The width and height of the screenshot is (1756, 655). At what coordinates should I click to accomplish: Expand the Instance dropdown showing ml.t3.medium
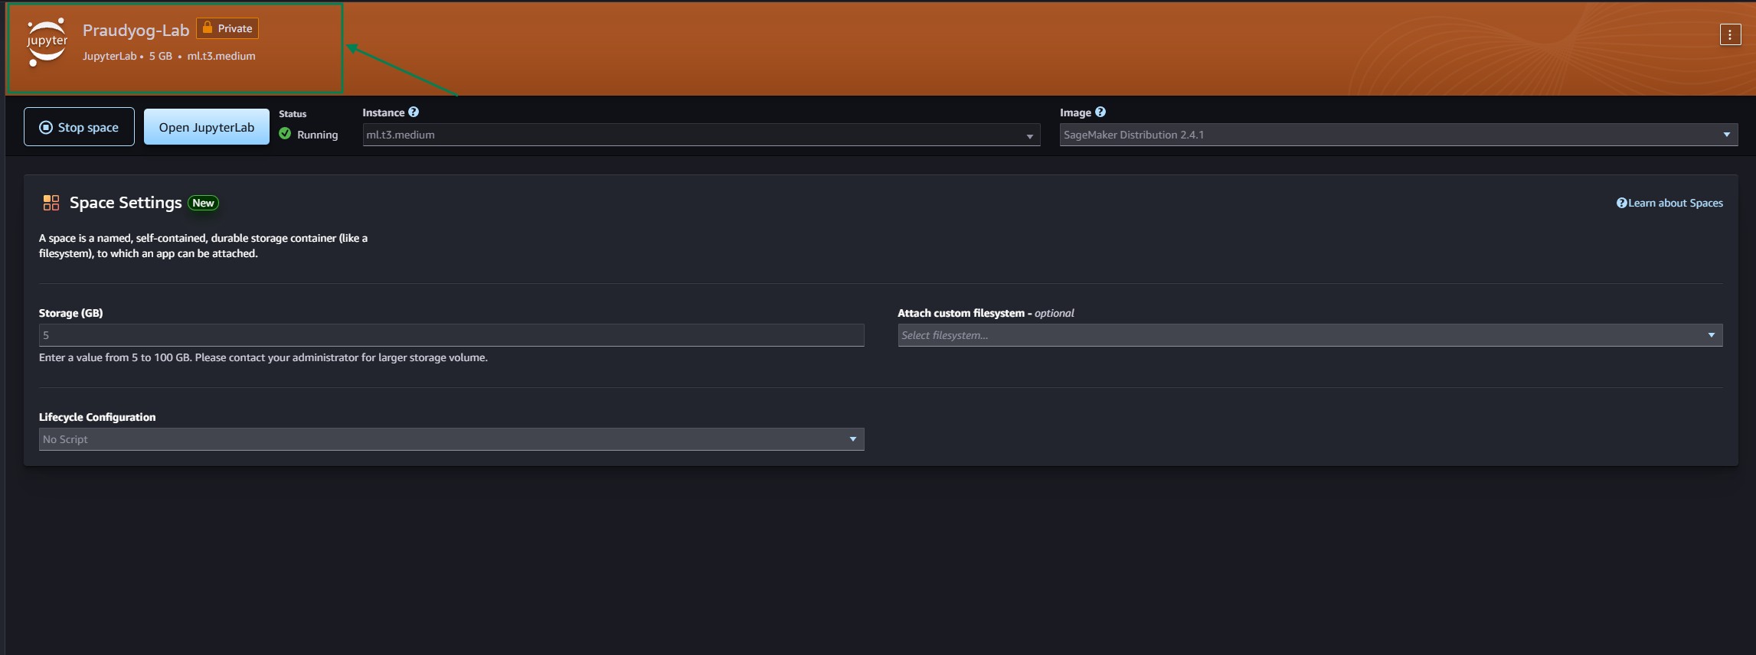click(x=700, y=135)
